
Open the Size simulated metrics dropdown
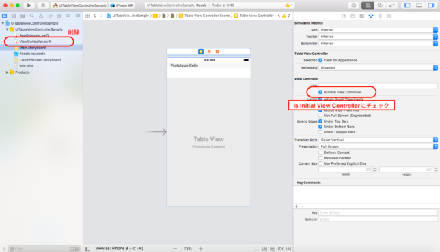point(378,30)
